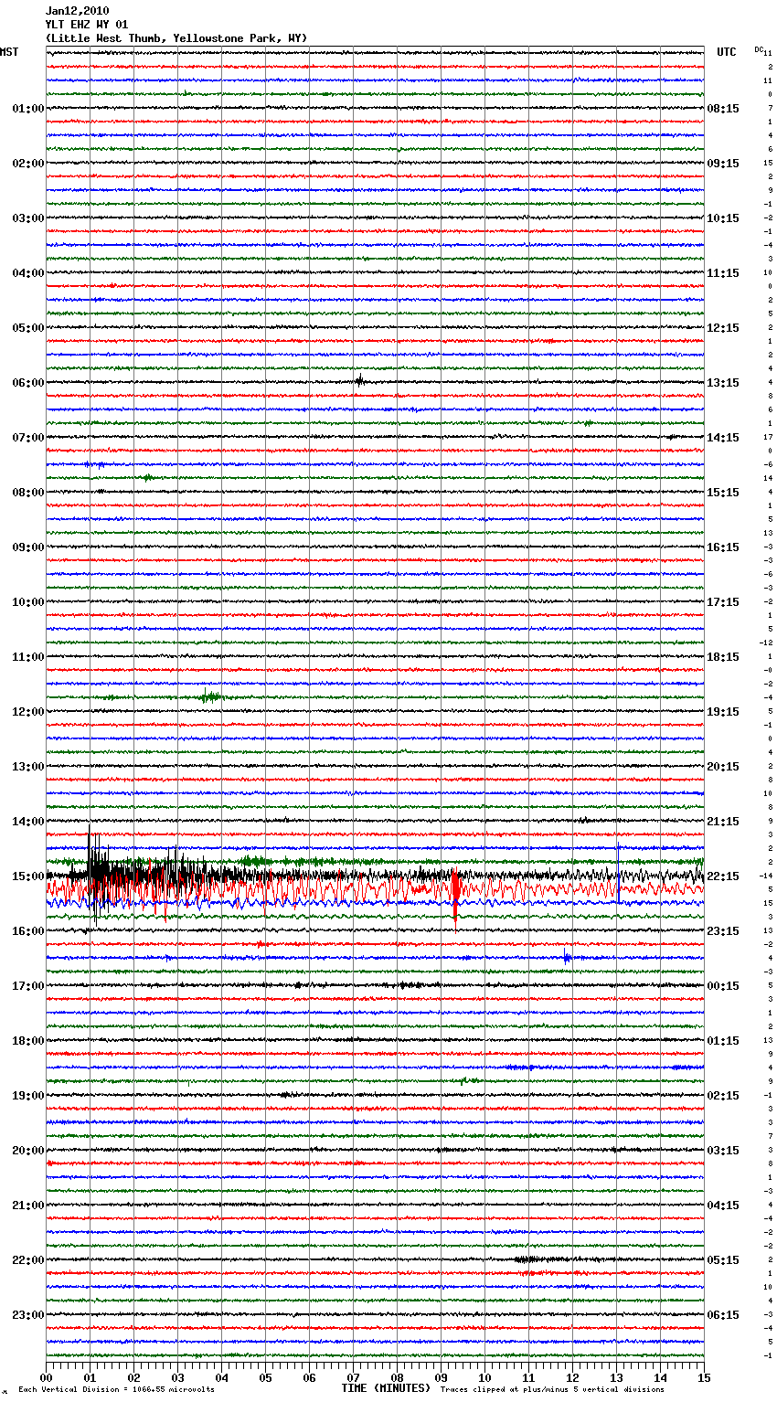Click the 02:15 UTC time label
Screen dimensions: 777x1402
(723, 1096)
